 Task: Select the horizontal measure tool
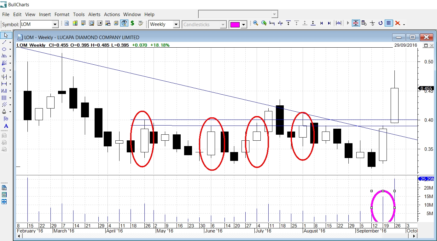click(4, 84)
